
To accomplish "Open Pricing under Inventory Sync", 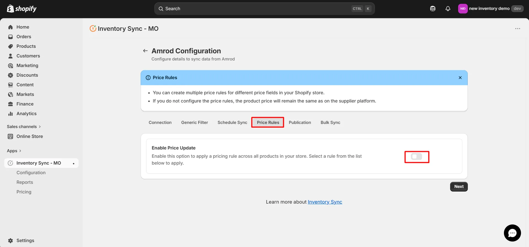I will [x=24, y=192].
